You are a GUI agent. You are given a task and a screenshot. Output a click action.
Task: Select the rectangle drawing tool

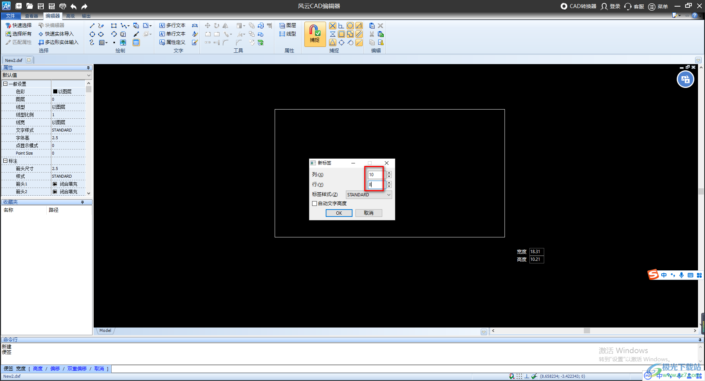[114, 26]
